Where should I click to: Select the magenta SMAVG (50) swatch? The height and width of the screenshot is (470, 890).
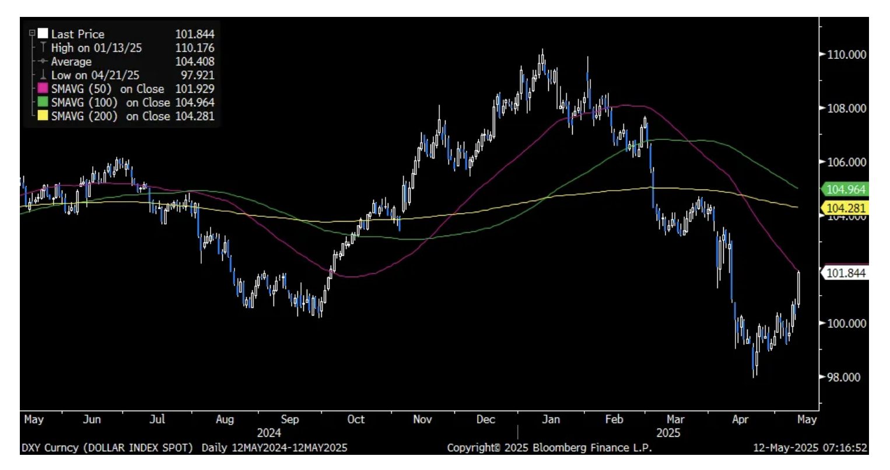pyautogui.click(x=43, y=89)
